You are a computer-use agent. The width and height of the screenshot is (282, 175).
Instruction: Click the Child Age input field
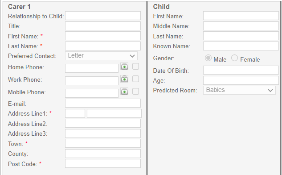241,80
